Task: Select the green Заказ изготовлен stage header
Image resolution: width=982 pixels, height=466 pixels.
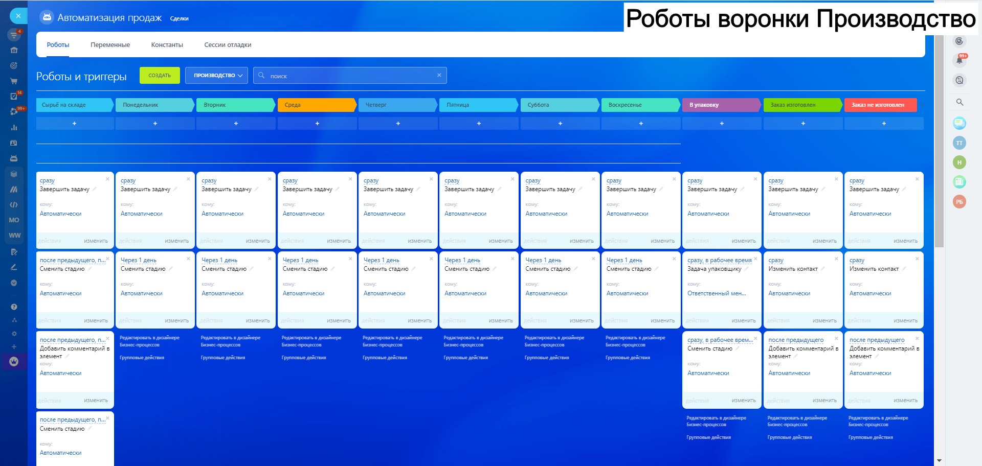Action: (x=802, y=105)
